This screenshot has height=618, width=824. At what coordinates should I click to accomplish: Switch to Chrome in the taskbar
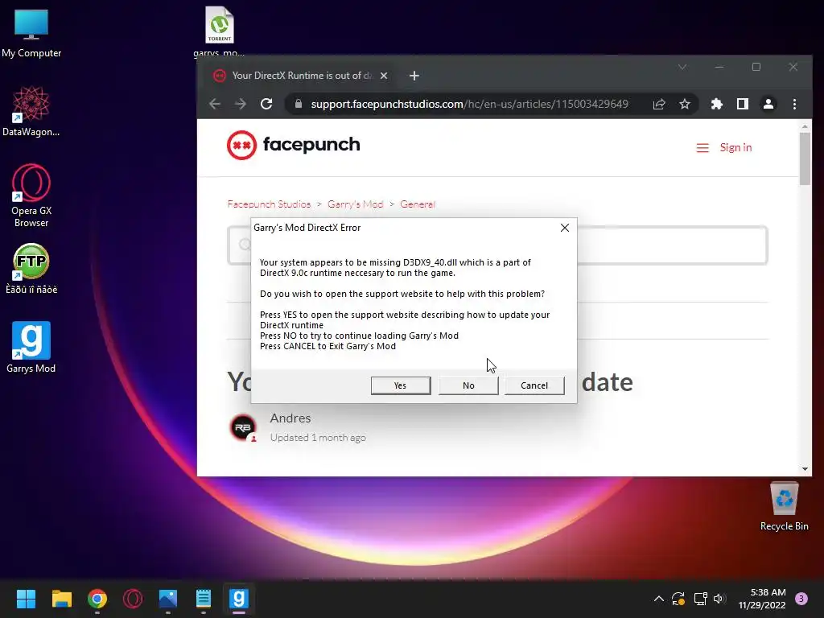pyautogui.click(x=97, y=599)
